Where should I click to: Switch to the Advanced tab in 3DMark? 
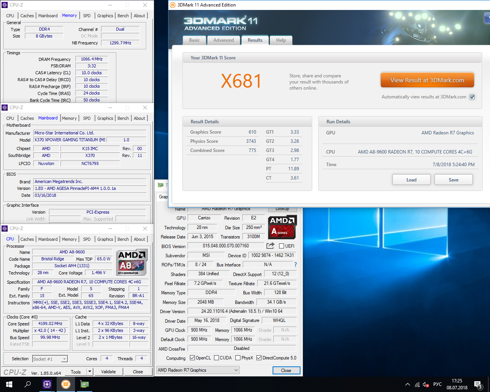point(224,40)
